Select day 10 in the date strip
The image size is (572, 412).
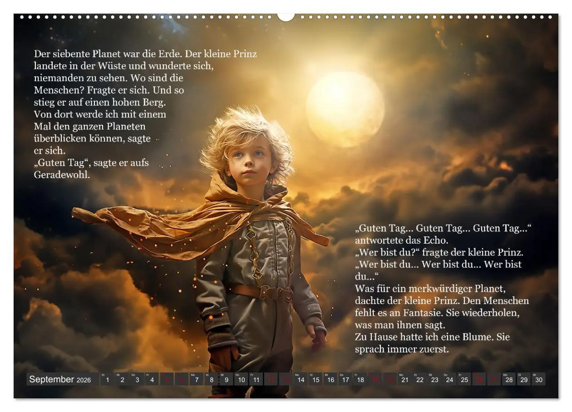coord(241,380)
